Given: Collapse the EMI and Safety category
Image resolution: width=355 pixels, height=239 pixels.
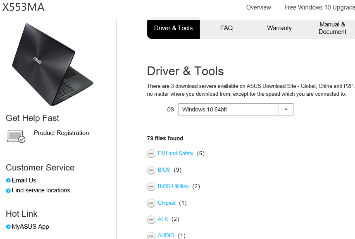Looking at the screenshot, I should point(151,154).
